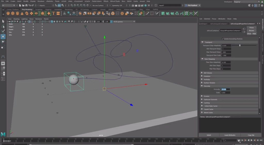This screenshot has height=145, width=264.
Task: Toggle select by component mode
Action: point(62,5)
